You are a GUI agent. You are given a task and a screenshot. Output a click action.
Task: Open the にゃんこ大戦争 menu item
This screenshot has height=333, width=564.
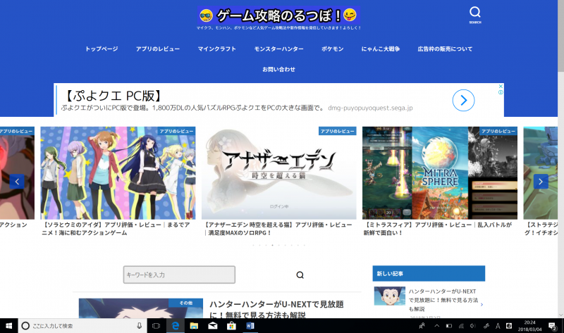tap(381, 49)
